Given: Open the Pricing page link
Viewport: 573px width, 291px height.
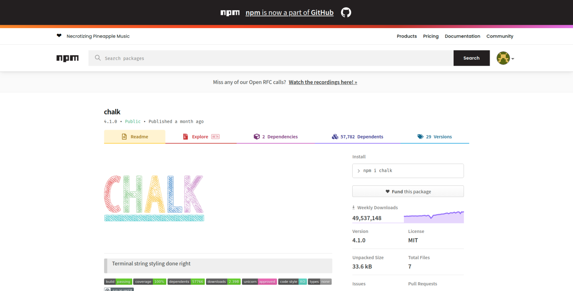Looking at the screenshot, I should point(431,36).
